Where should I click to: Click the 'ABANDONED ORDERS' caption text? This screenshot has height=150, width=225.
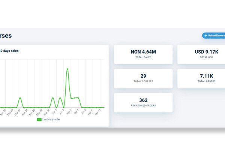[143, 105]
